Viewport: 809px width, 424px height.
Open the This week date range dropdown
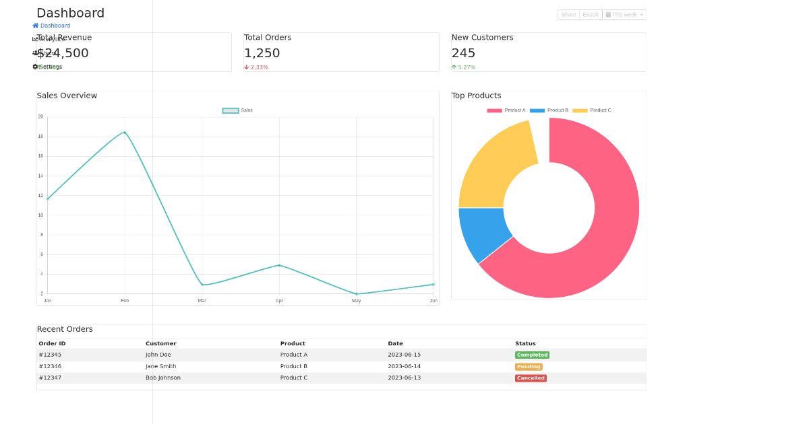(x=624, y=14)
